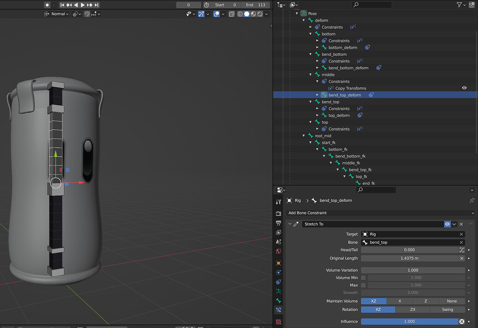Jump to next keyframe

click(90, 5)
